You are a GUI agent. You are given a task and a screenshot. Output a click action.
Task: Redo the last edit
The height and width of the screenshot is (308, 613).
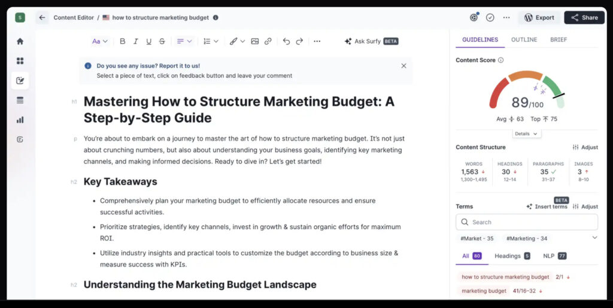299,41
